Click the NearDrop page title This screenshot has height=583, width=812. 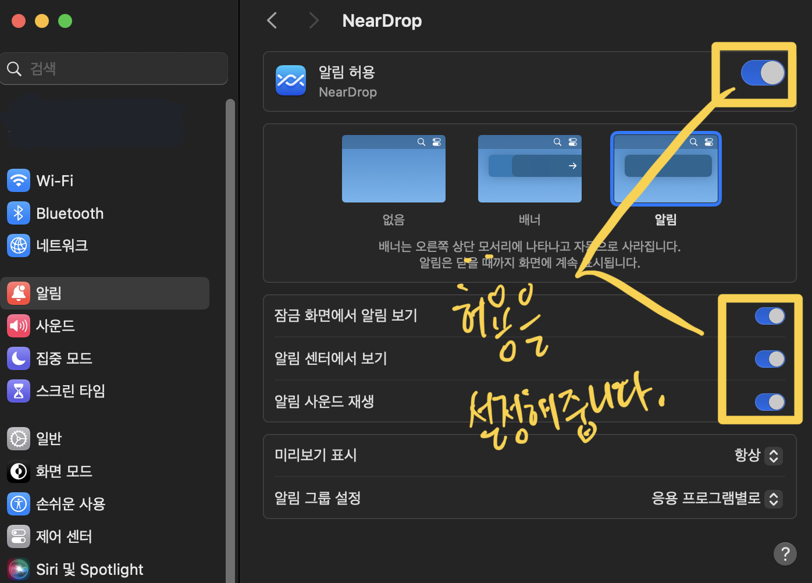(x=382, y=21)
